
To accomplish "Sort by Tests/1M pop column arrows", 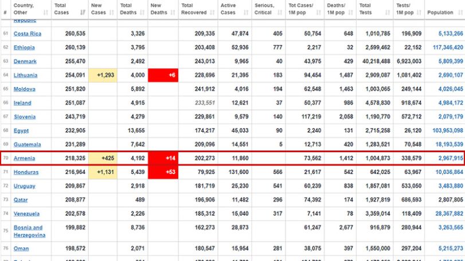I will click(x=419, y=13).
